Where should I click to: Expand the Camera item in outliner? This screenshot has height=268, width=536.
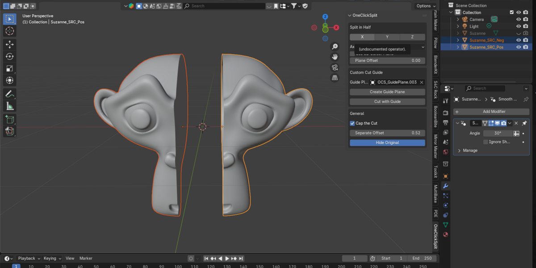(x=458, y=20)
